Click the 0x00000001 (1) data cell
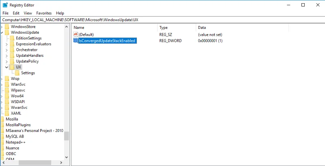 [210, 41]
